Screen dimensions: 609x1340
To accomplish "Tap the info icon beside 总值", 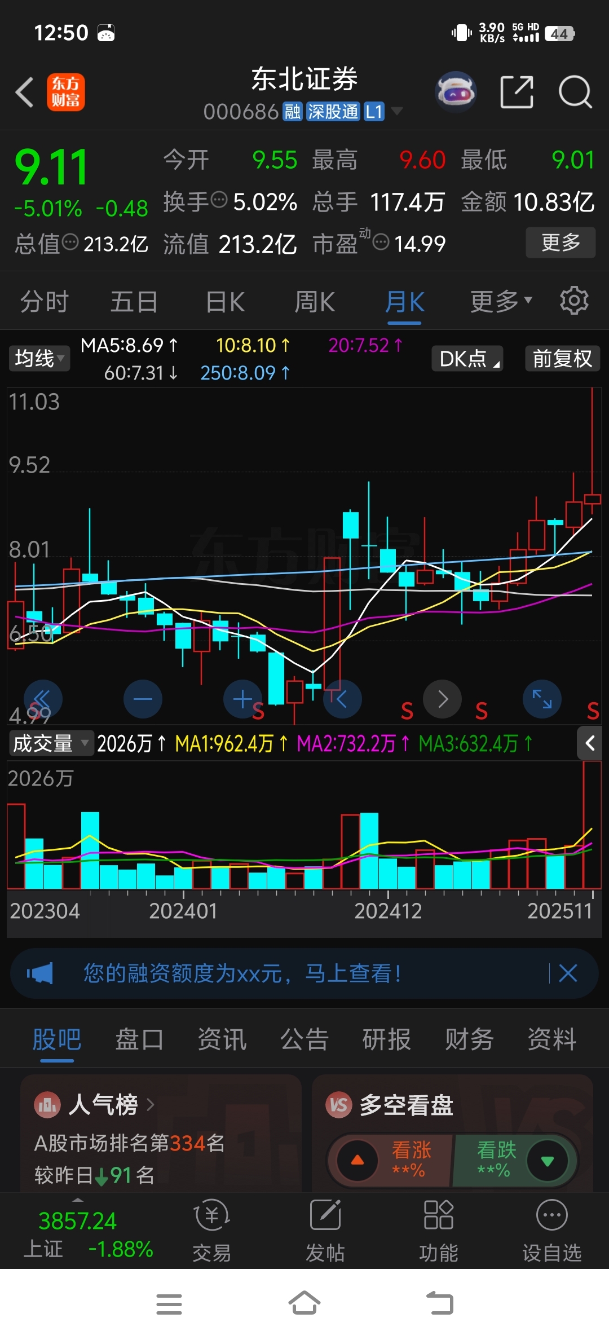I will [x=70, y=242].
